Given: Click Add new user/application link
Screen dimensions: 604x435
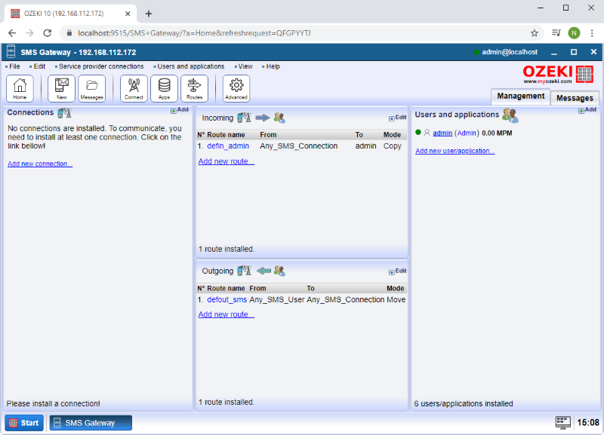Looking at the screenshot, I should pyautogui.click(x=455, y=151).
